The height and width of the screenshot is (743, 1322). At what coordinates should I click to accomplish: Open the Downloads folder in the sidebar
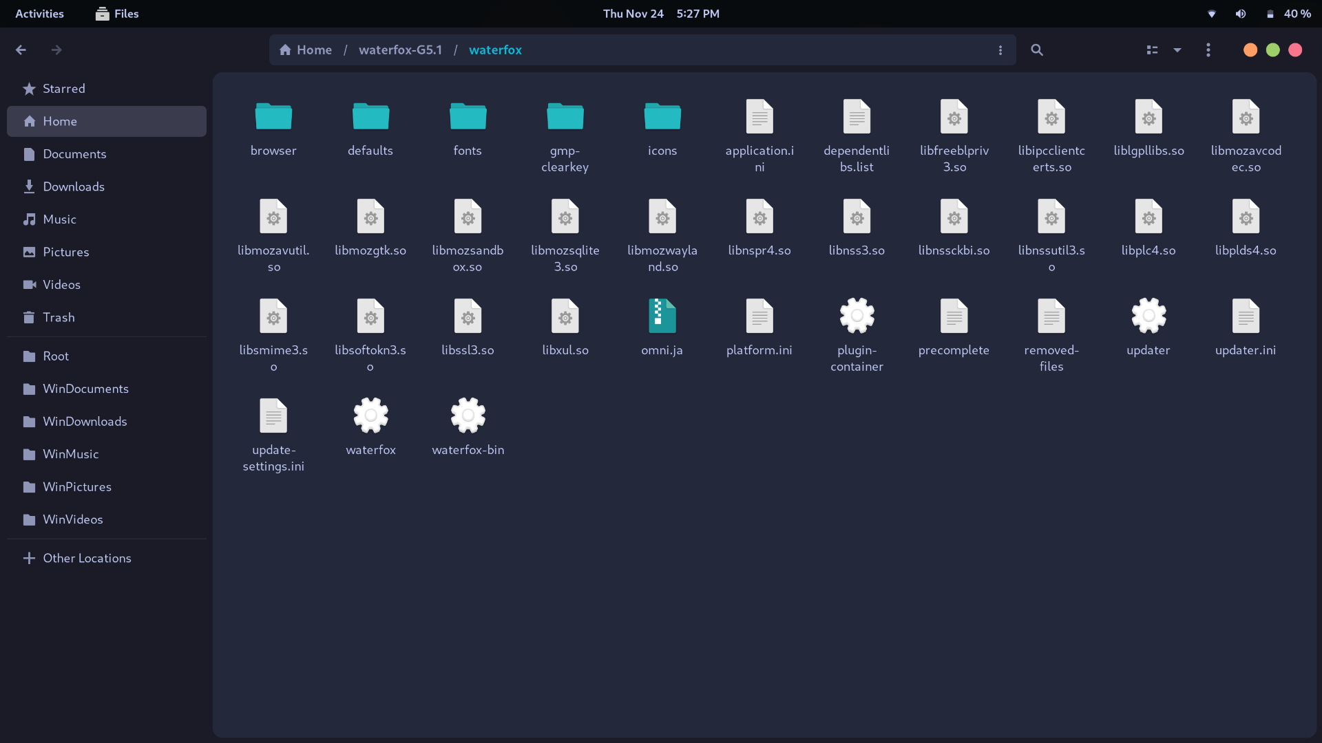click(73, 186)
